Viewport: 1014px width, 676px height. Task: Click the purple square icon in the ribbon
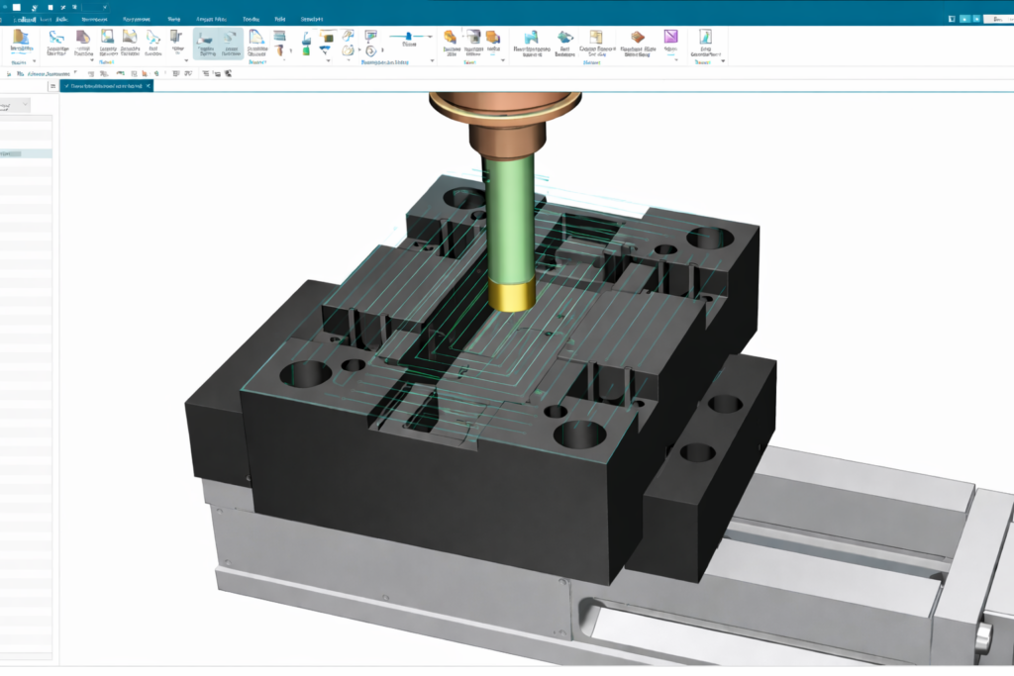(x=672, y=38)
